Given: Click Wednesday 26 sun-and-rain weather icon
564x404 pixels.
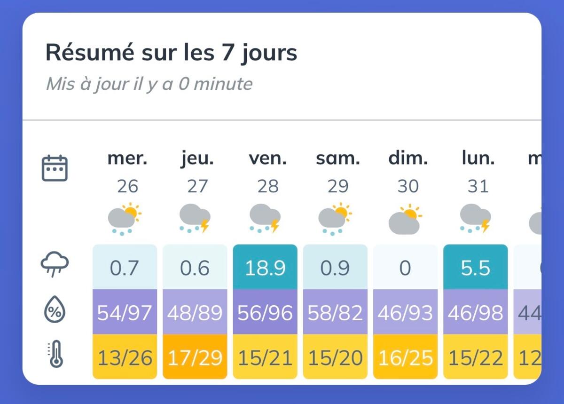Looking at the screenshot, I should click(x=125, y=219).
